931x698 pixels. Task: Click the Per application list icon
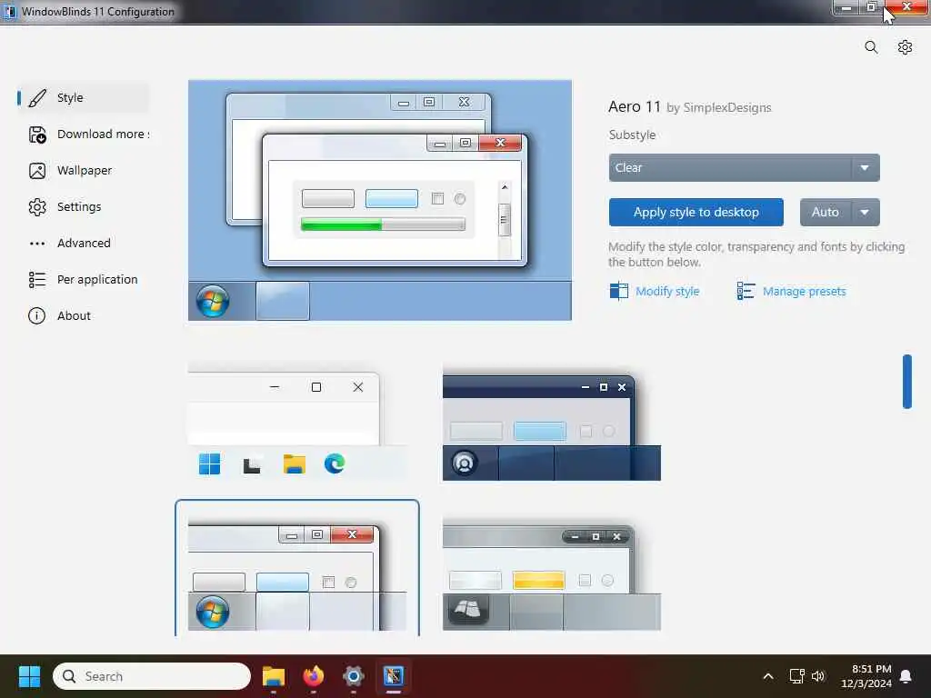pyautogui.click(x=36, y=280)
